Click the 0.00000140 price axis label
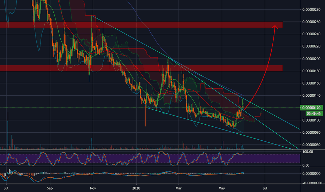The width and height of the screenshot is (325, 192). (x=311, y=96)
